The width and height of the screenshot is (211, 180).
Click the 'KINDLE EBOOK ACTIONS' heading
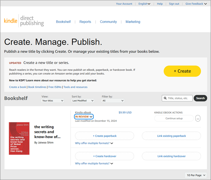click(x=168, y=113)
